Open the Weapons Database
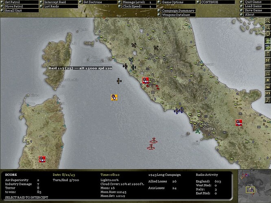Viewport: 271px width, 203px height. click(x=176, y=15)
